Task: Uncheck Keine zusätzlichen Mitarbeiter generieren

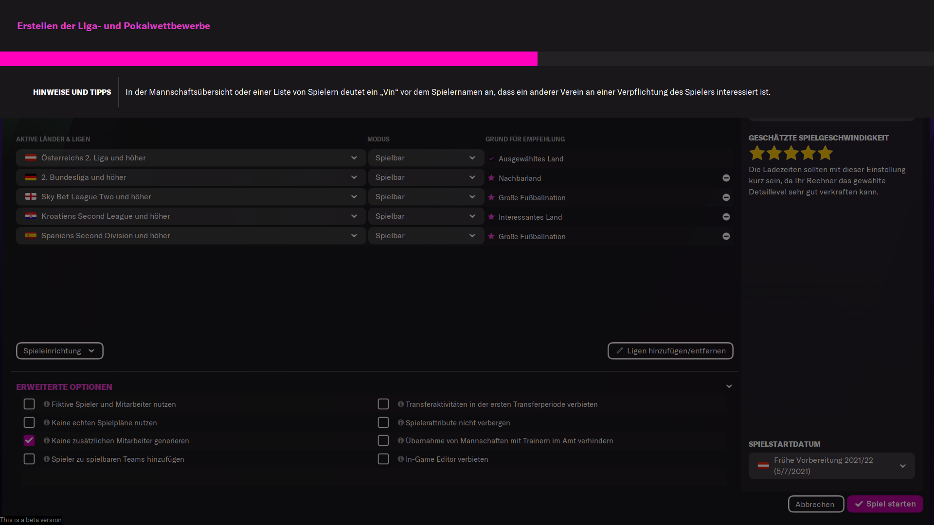Action: [29, 440]
